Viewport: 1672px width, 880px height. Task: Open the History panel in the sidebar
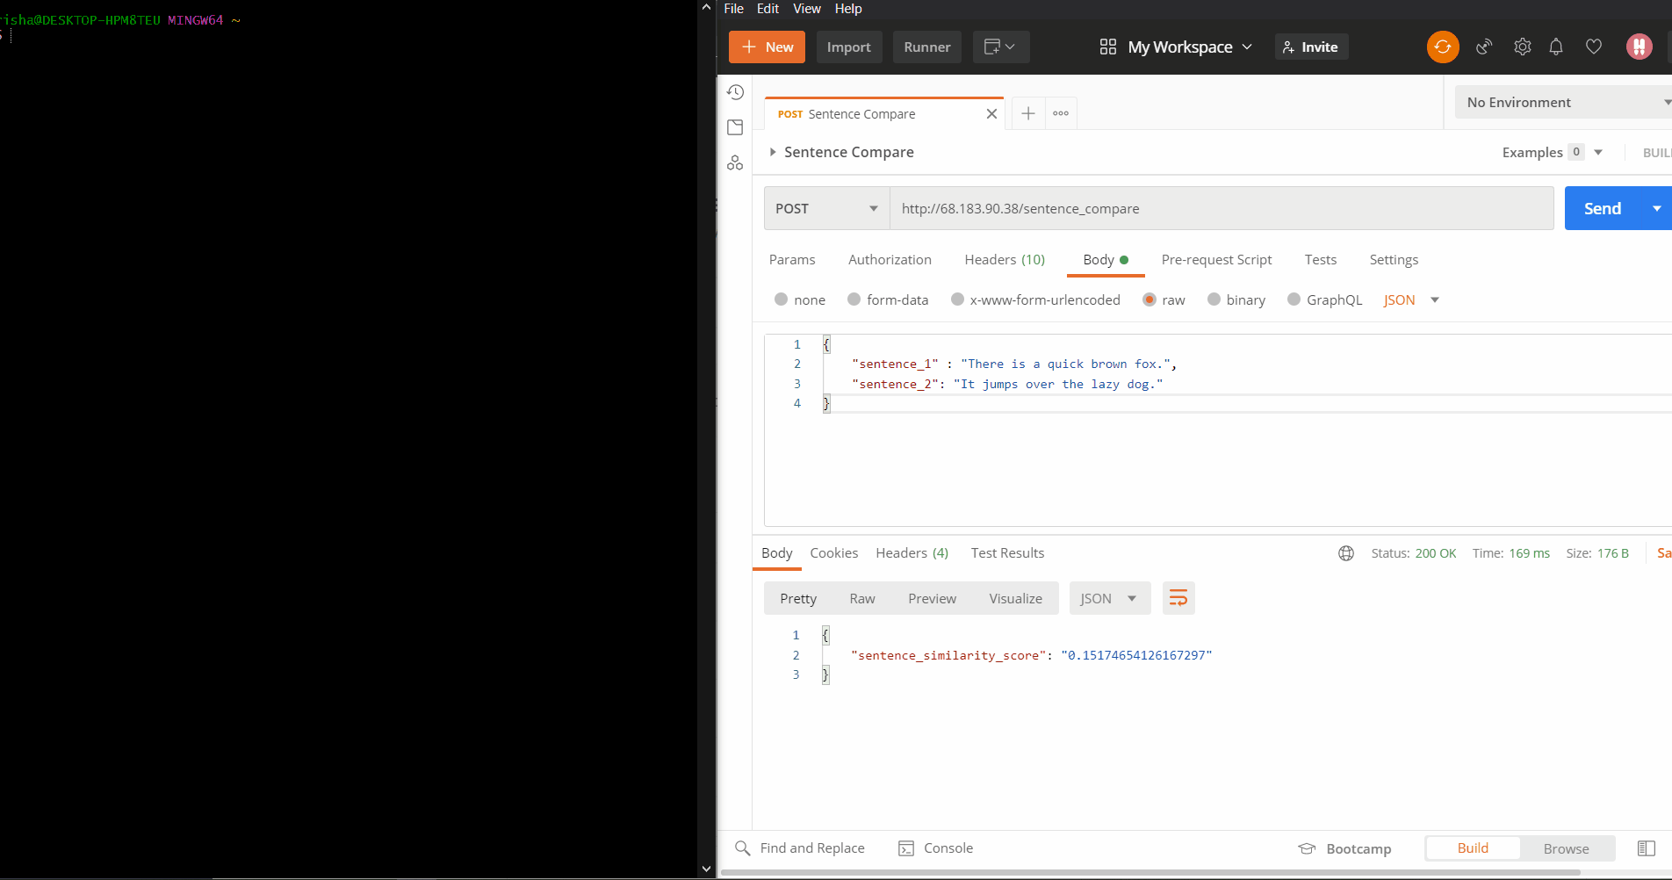point(736,91)
